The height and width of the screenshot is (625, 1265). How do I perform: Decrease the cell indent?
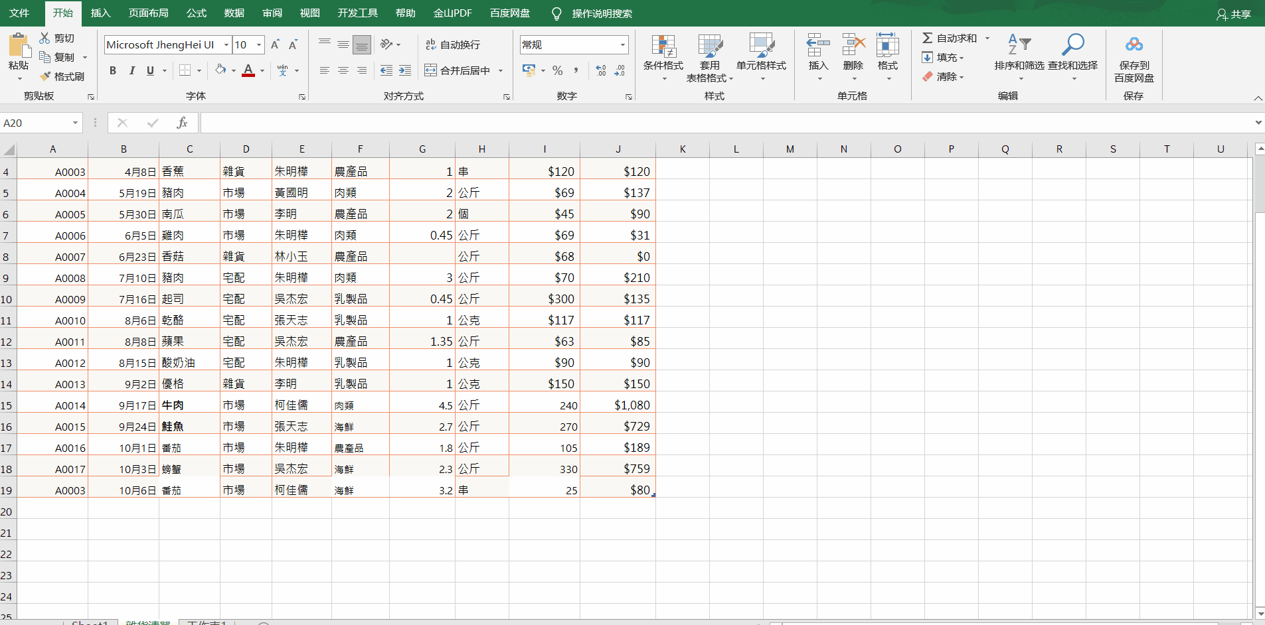[386, 70]
